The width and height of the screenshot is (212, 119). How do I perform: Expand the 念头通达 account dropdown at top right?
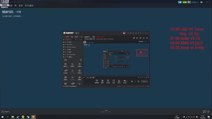click(195, 2)
